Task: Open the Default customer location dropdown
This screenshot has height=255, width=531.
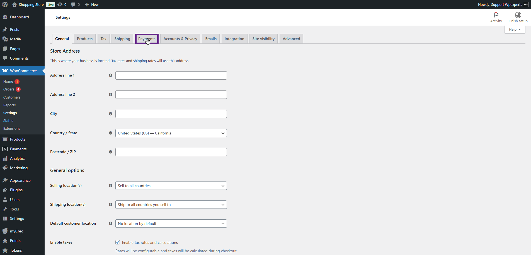Action: tap(171, 224)
